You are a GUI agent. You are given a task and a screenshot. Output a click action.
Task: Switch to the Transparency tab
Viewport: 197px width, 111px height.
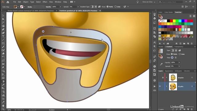[x=179, y=47]
